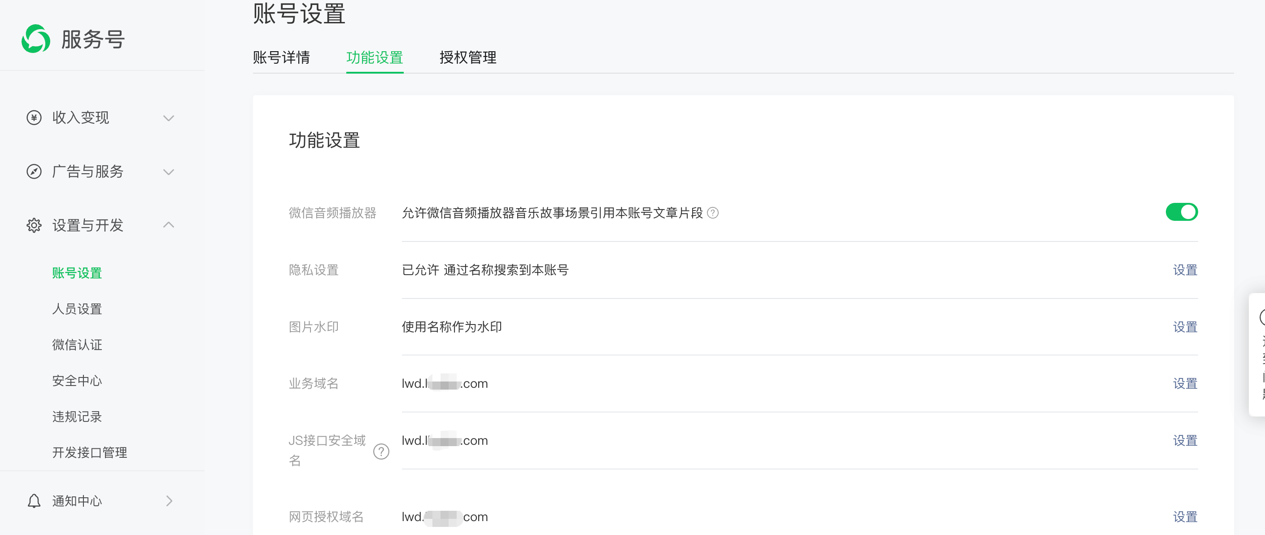Screen dimensions: 1265x535
Task: Expand the 收入变现 menu chevron
Action: (168, 118)
